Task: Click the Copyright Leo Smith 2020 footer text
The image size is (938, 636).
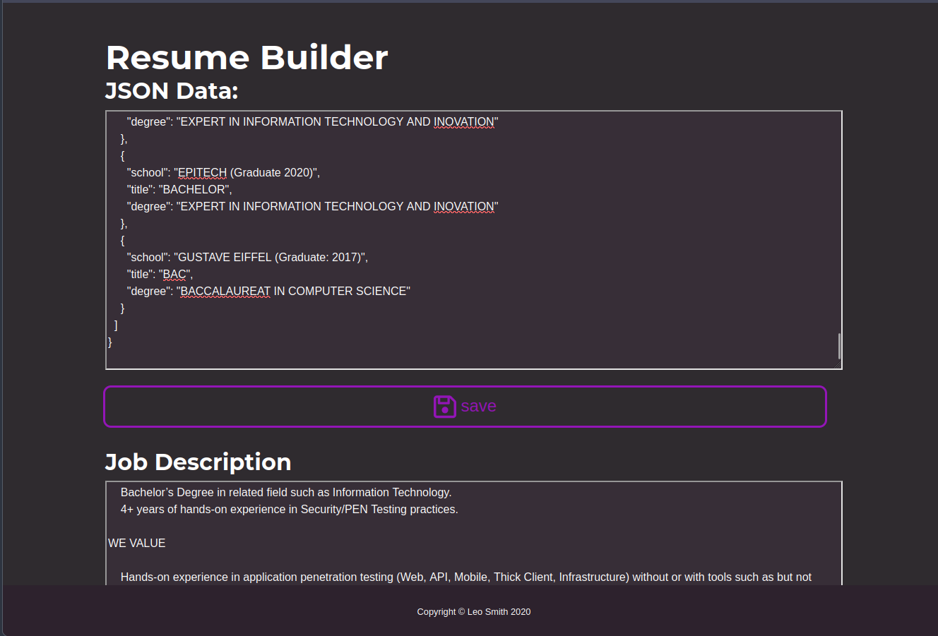Action: (x=473, y=611)
